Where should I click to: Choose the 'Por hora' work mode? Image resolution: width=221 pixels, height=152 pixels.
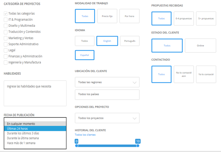129,16
